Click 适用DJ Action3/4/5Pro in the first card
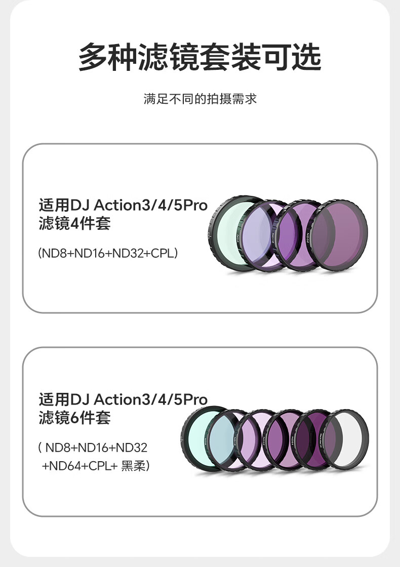The image size is (400, 567). (x=123, y=206)
